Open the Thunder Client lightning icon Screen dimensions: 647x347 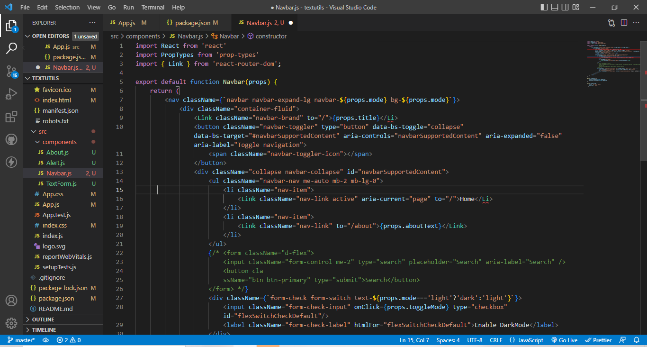pos(11,163)
